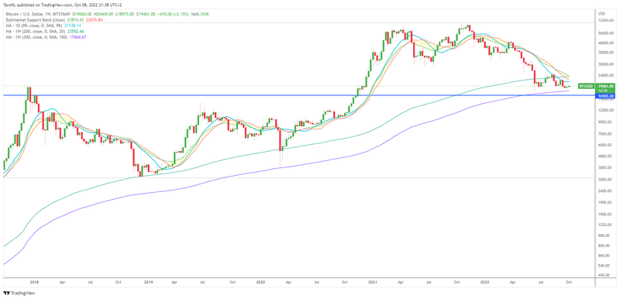Click the 7500.00 price axis label
The width and height of the screenshot is (620, 299).
(606, 134)
